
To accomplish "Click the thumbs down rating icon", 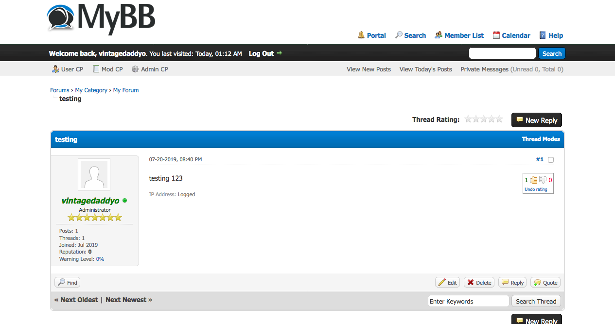I will coord(543,180).
